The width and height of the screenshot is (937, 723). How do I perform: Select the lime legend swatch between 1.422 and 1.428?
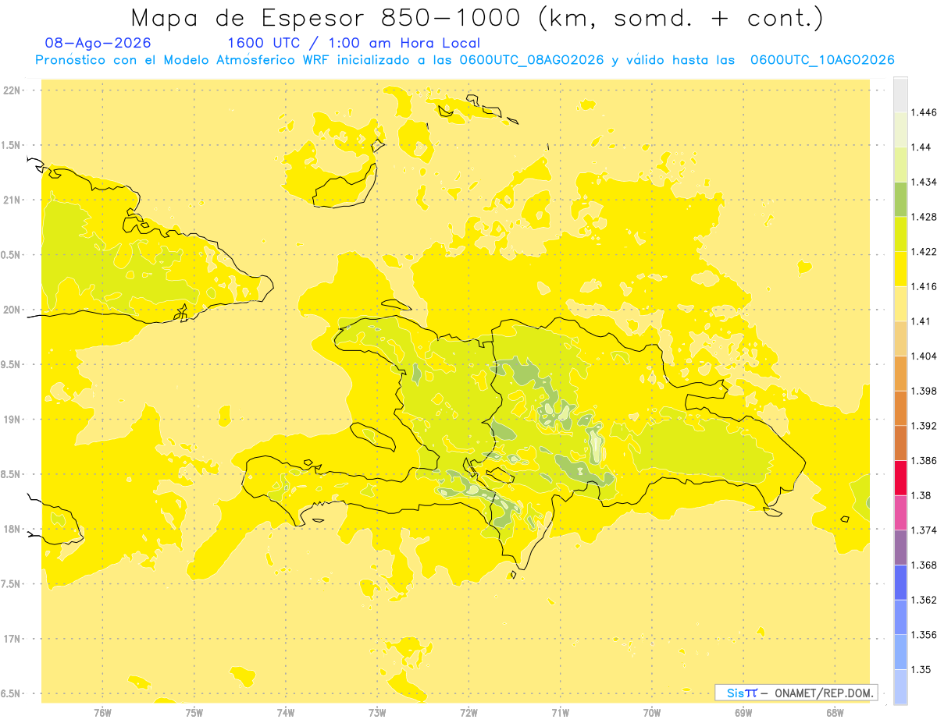pyautogui.click(x=900, y=234)
